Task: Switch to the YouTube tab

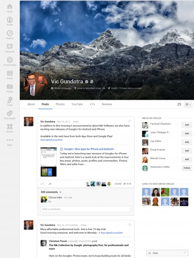Action: 77,104
